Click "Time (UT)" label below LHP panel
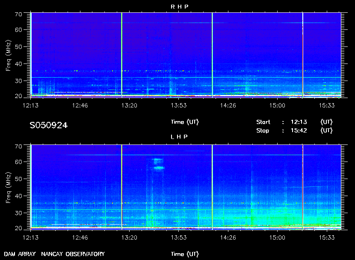 tap(185, 254)
